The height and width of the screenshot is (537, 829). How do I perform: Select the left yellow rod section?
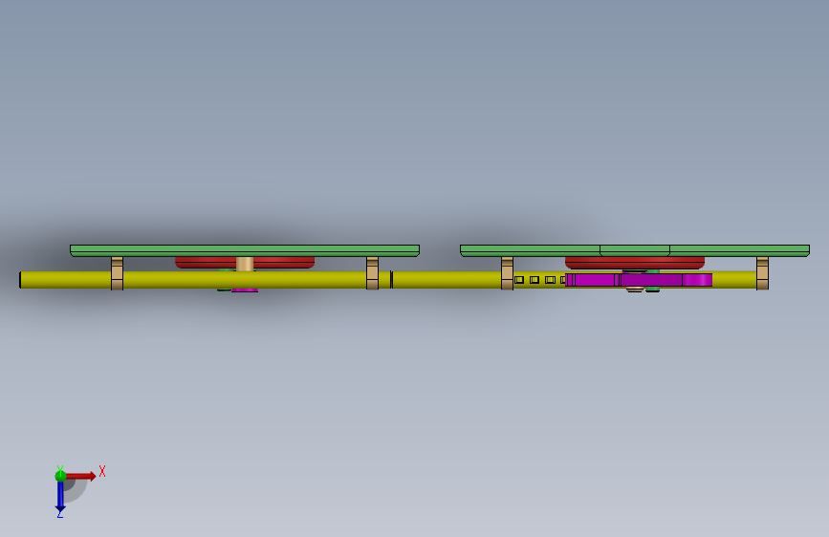(206, 280)
